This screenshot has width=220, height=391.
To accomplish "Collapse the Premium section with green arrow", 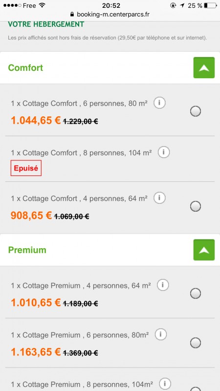I will tap(204, 250).
